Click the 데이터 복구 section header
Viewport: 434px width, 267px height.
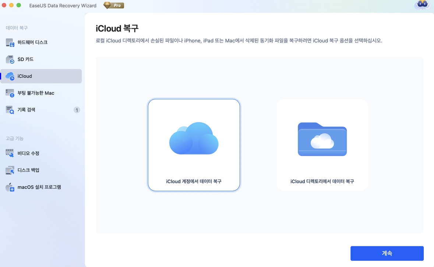pos(17,28)
